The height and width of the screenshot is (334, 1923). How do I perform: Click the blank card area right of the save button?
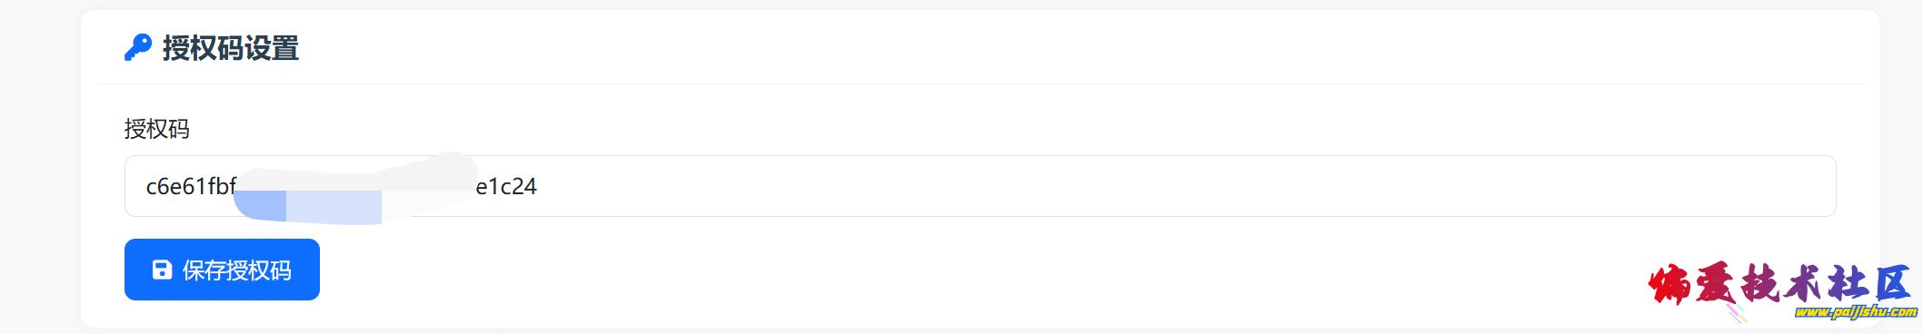(909, 270)
